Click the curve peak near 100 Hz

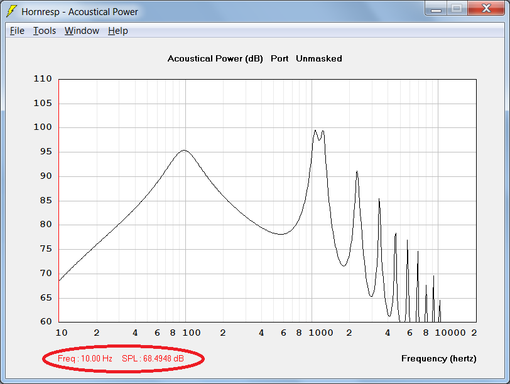pyautogui.click(x=184, y=151)
